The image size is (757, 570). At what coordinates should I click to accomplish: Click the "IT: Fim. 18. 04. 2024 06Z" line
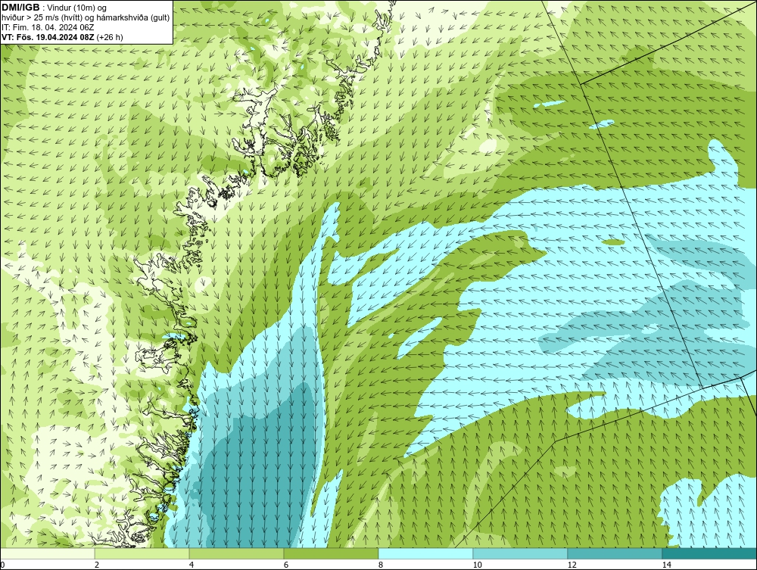click(x=48, y=27)
